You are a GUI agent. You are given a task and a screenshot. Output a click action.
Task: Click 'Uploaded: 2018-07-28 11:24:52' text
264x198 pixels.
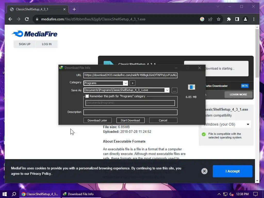click(127, 132)
